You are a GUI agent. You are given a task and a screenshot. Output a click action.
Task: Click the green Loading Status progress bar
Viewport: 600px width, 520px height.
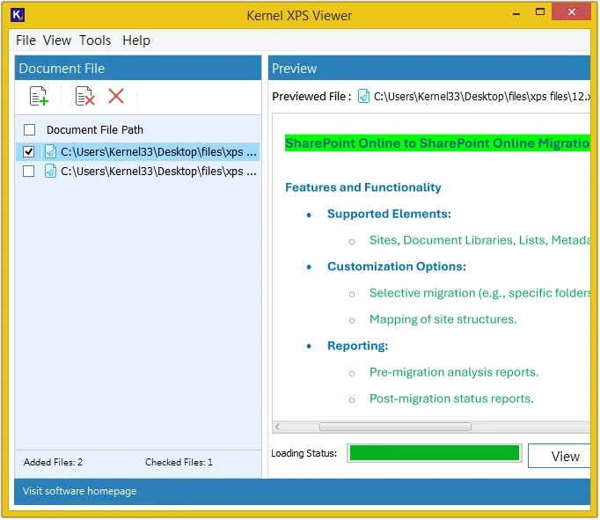point(435,453)
